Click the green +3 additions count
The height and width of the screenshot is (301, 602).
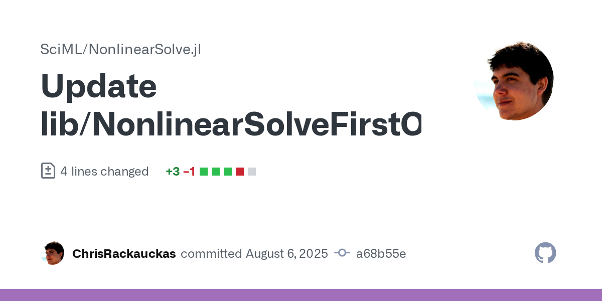pyautogui.click(x=173, y=172)
